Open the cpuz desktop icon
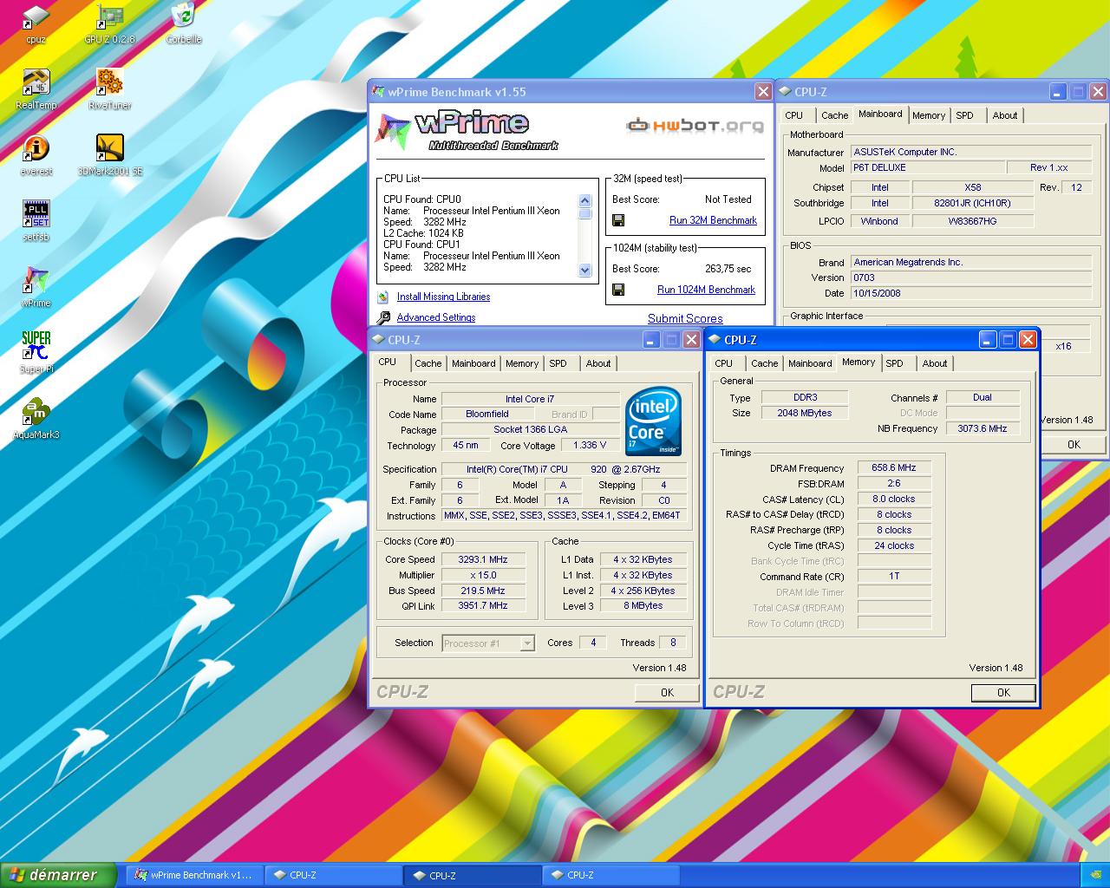The height and width of the screenshot is (888, 1110). pyautogui.click(x=36, y=23)
